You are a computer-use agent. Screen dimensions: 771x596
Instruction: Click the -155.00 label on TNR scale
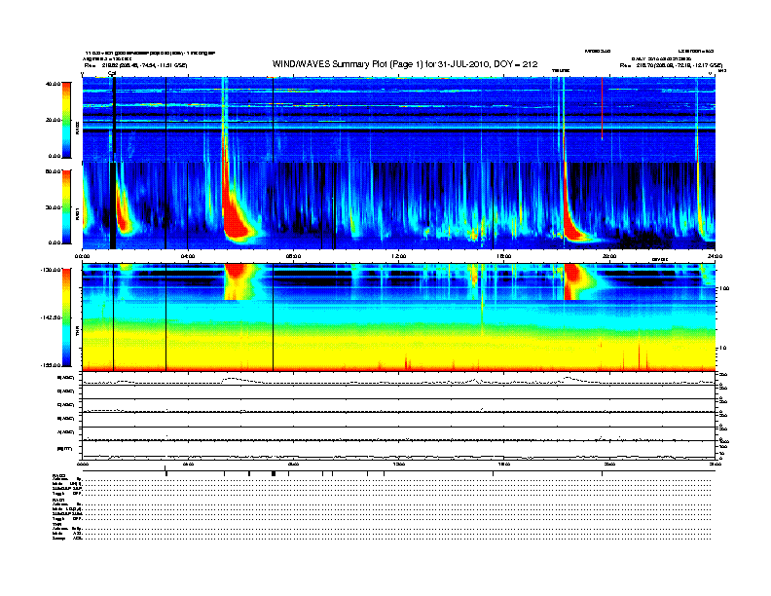52,365
